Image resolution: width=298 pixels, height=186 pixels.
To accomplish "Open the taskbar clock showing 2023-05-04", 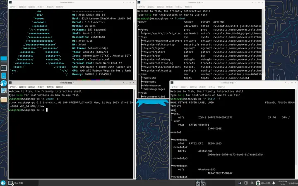I will pos(283,183).
